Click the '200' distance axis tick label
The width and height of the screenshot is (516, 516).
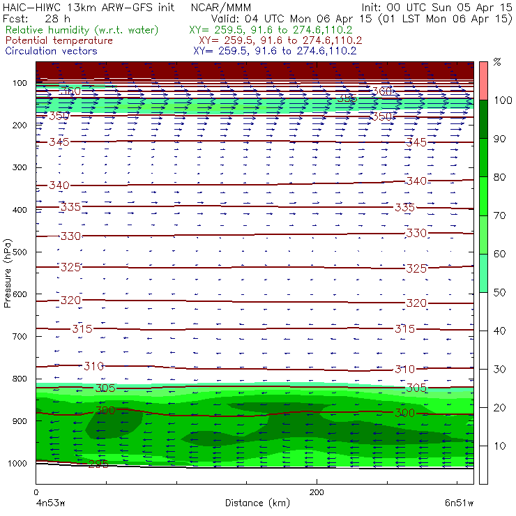pos(317,492)
